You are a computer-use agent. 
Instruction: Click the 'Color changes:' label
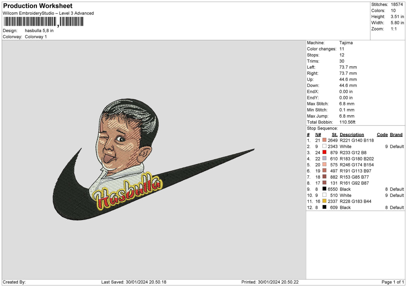click(322, 49)
